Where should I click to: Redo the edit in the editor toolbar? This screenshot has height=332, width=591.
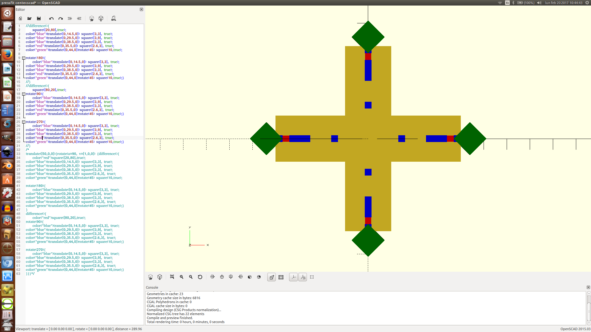point(61,18)
